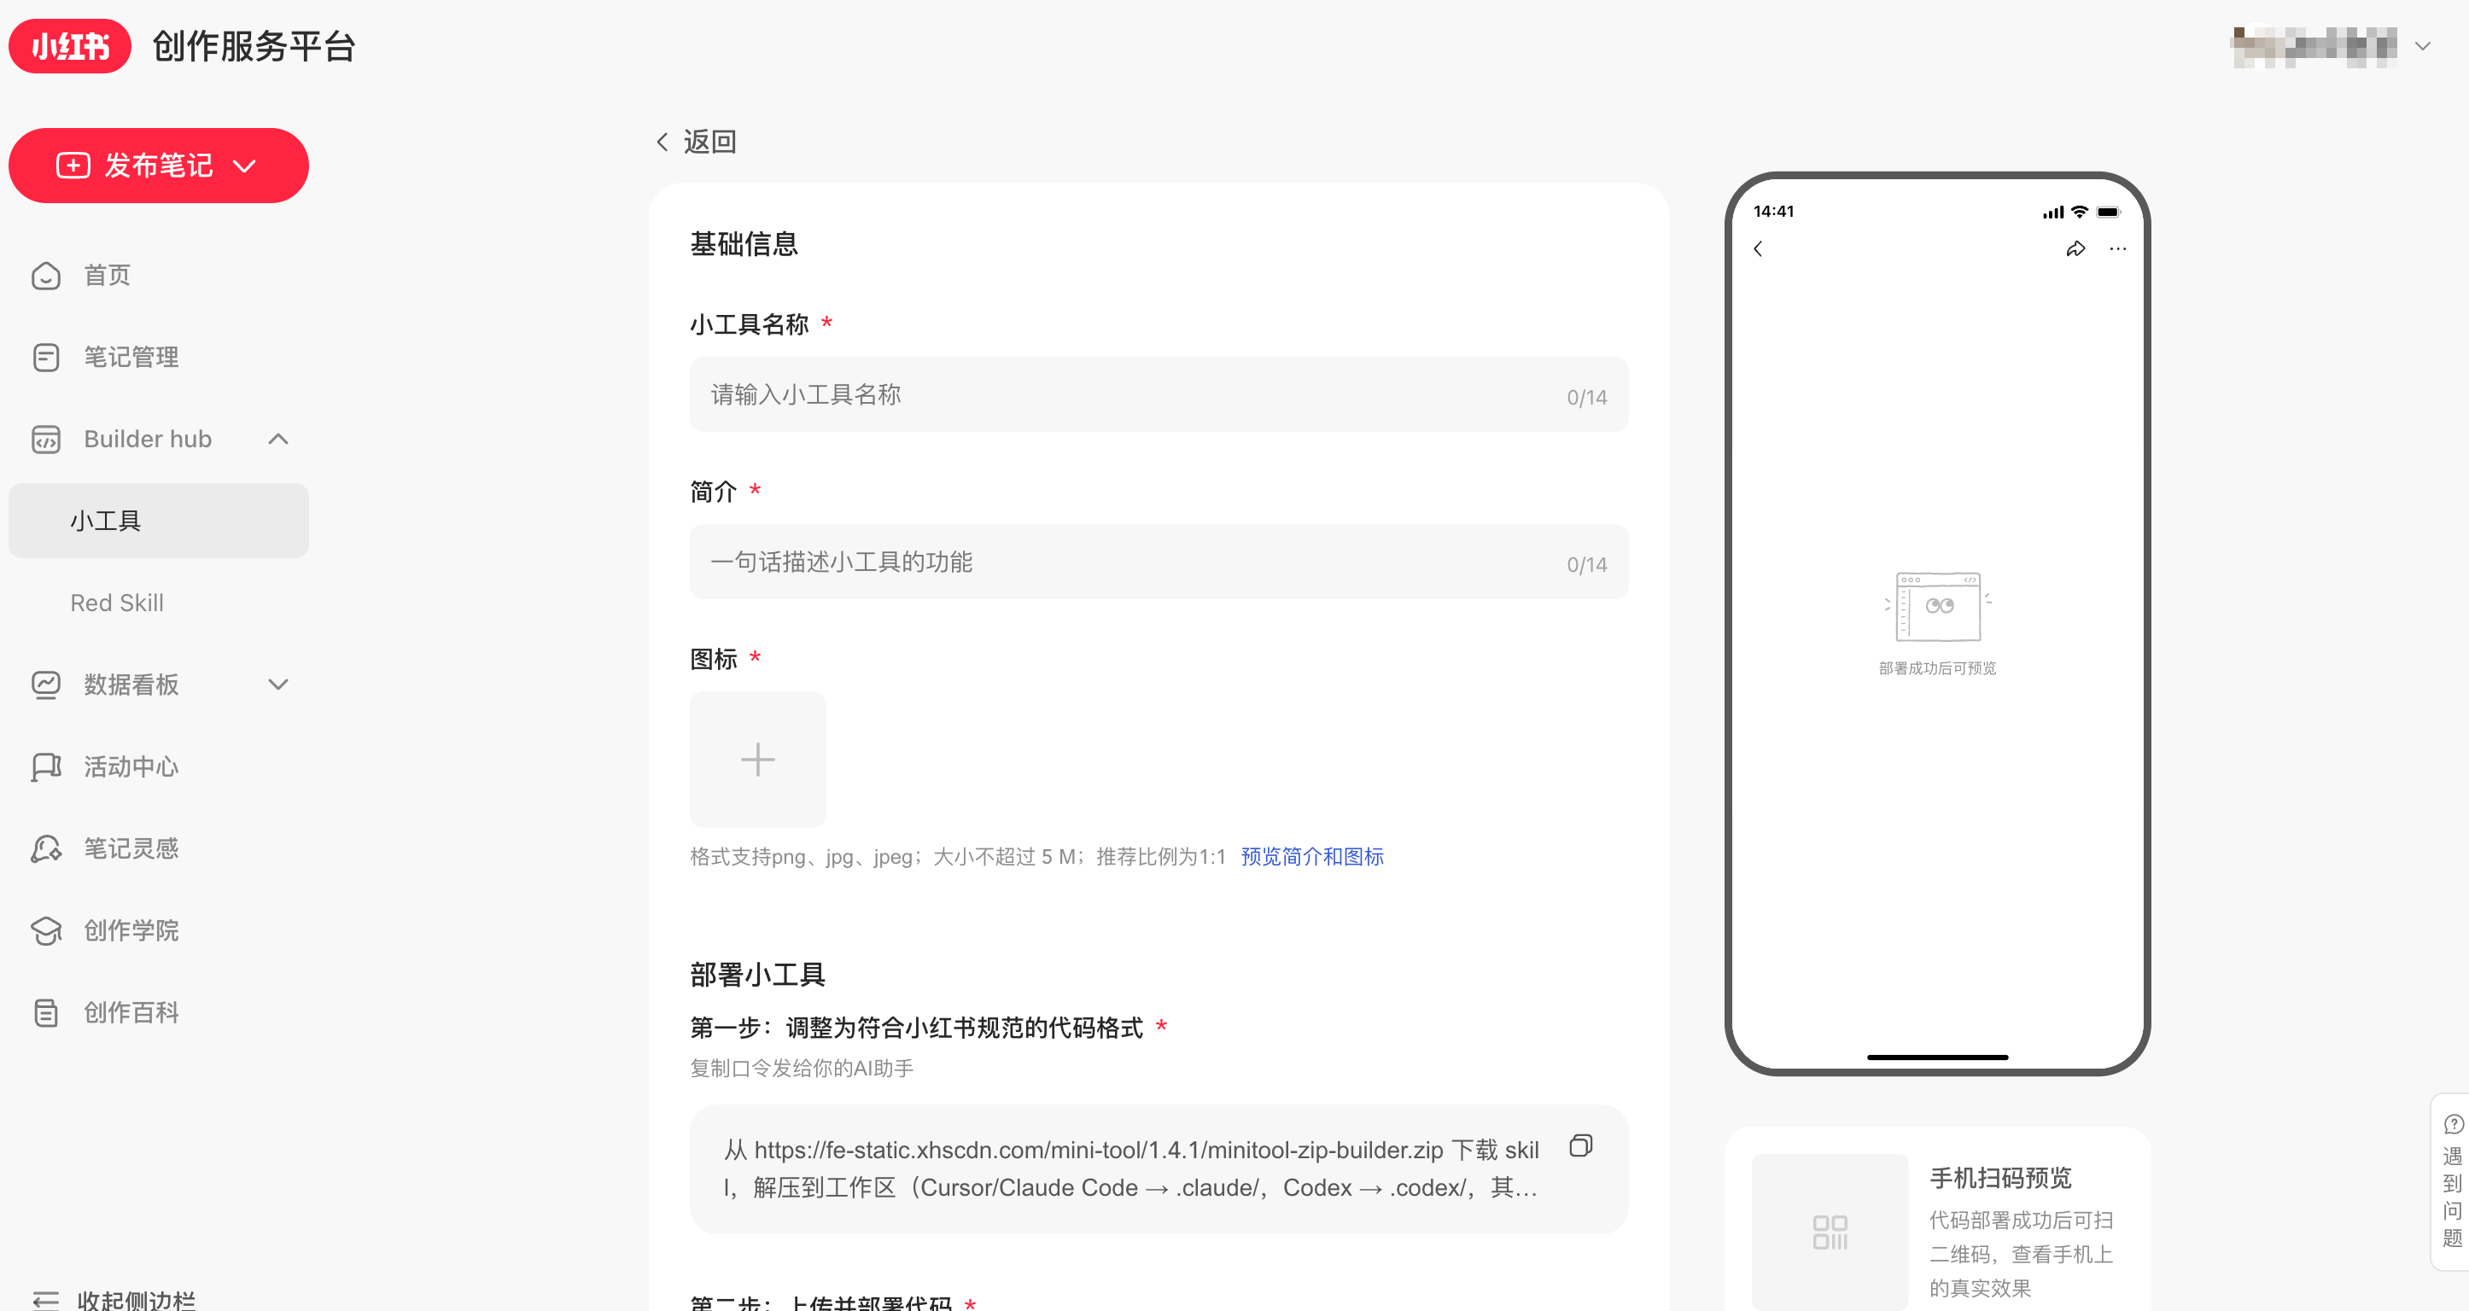Click the 创作学院 graduation cap icon

point(46,930)
